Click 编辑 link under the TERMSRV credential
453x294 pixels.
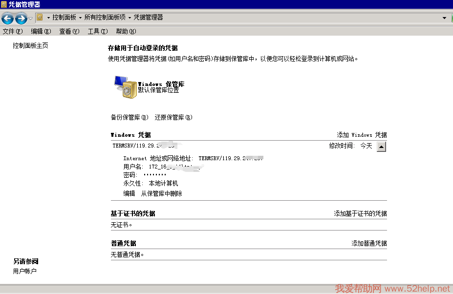click(129, 194)
